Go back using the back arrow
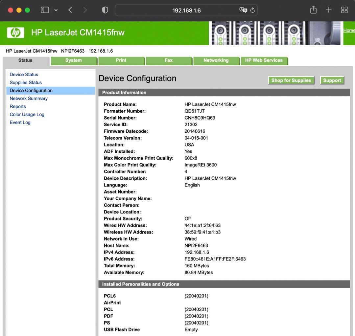 point(70,10)
